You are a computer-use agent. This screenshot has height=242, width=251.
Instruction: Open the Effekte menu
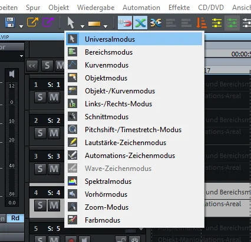point(179,8)
